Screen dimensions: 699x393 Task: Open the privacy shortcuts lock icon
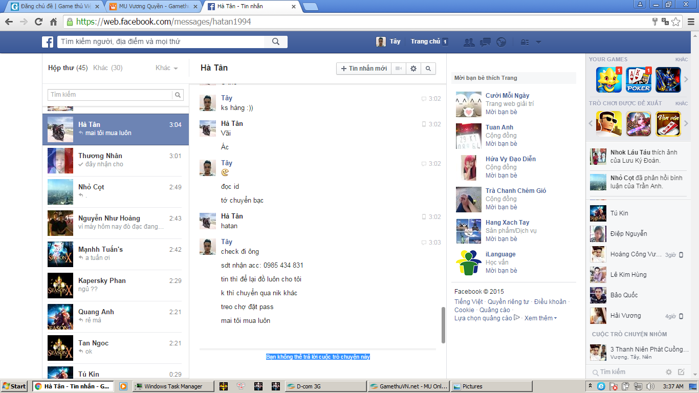[x=525, y=42]
